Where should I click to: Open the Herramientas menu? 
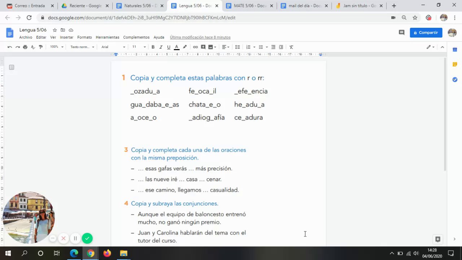108,37
